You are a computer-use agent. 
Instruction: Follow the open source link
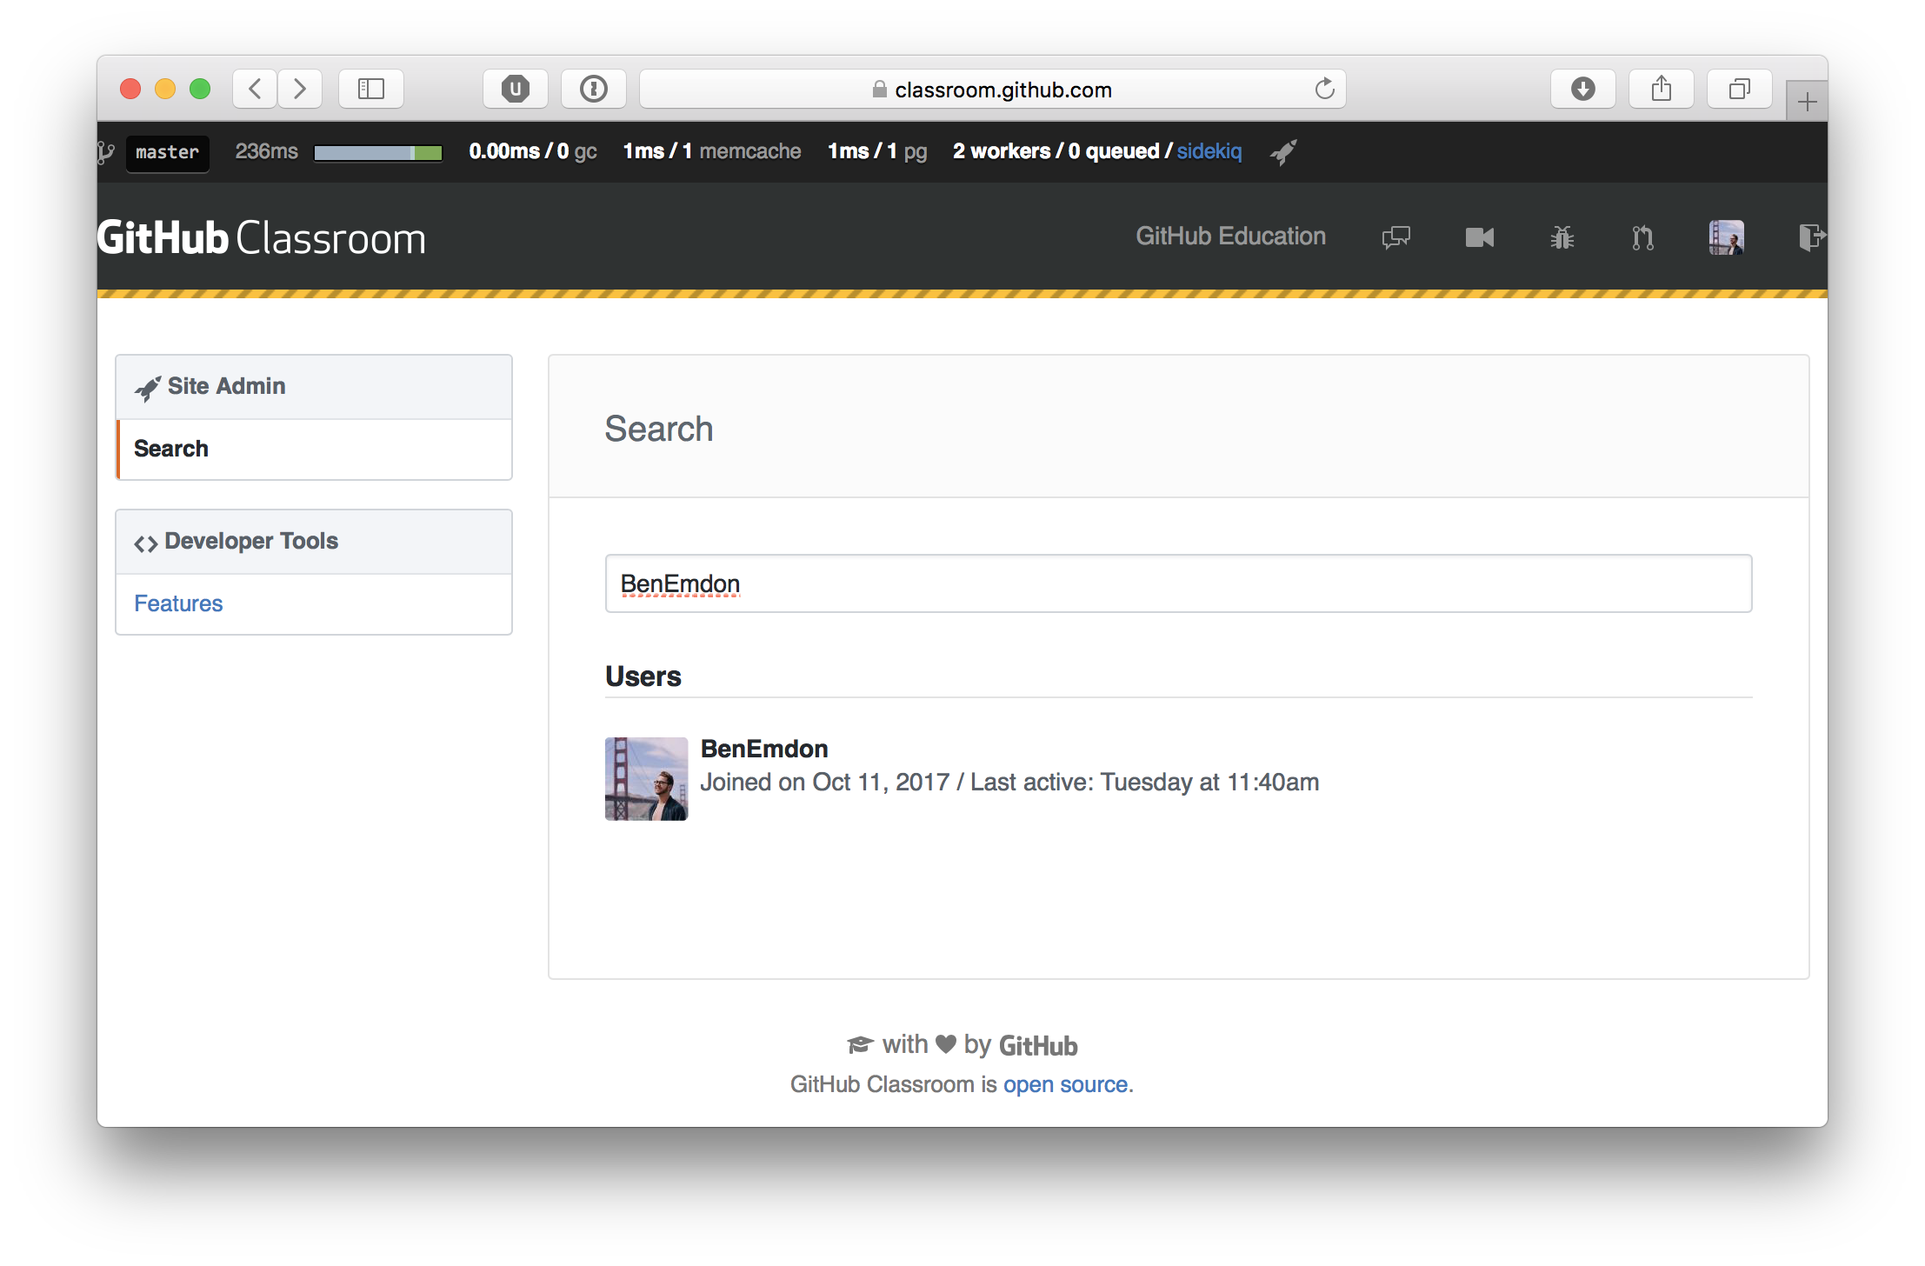pos(1065,1084)
